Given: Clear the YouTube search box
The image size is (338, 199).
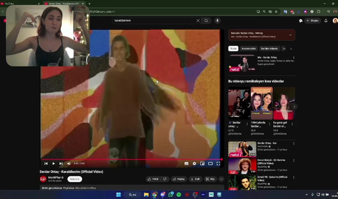Looking at the screenshot, I should (198, 20).
